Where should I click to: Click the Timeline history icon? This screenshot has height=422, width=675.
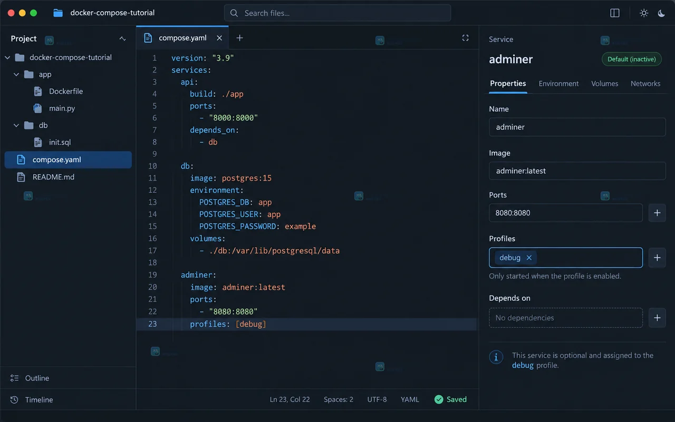coord(14,400)
